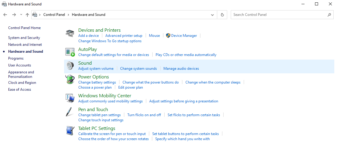
Task: Click the address bar Control Panel icon
Action: pos(35,15)
